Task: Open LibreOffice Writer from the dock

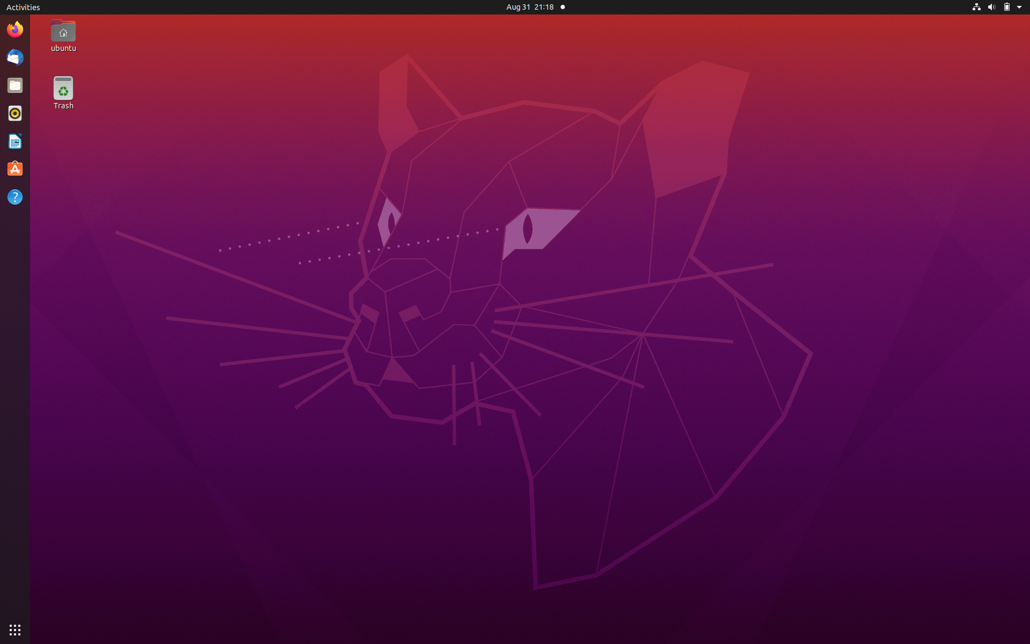Action: (15, 141)
